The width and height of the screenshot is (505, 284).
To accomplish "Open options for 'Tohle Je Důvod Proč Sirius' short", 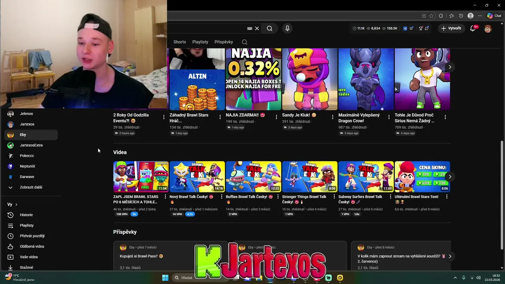I will pyautogui.click(x=445, y=117).
